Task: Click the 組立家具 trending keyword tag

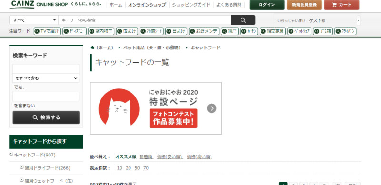Action: (272, 31)
